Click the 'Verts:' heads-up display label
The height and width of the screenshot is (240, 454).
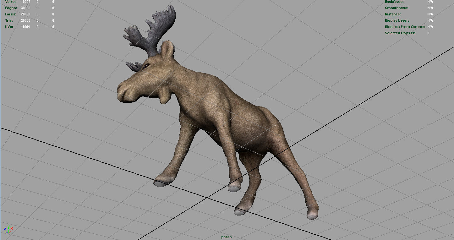tap(10, 2)
